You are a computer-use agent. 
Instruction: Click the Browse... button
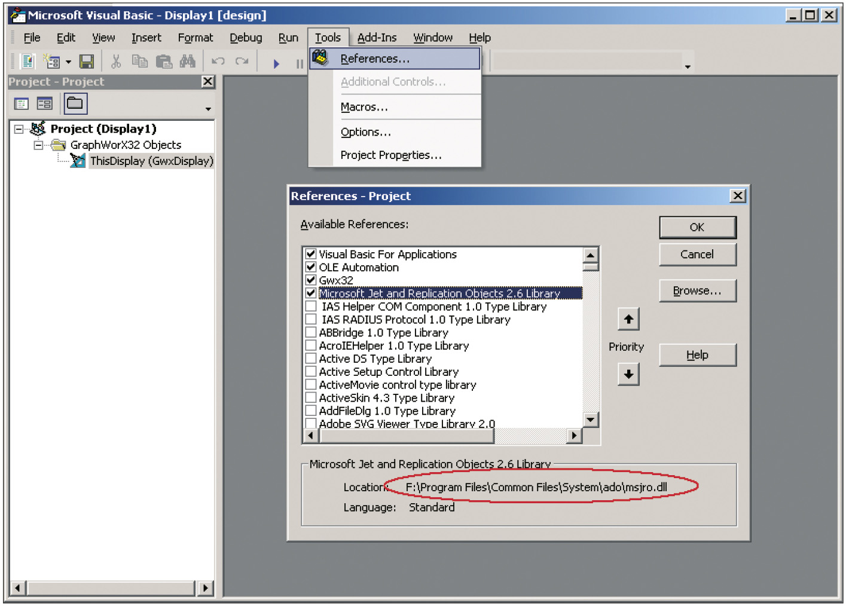[x=697, y=290]
